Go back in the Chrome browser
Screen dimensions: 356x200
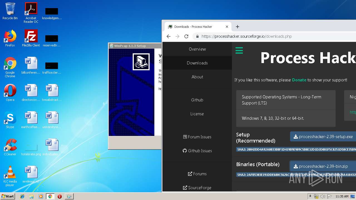tap(169, 36)
